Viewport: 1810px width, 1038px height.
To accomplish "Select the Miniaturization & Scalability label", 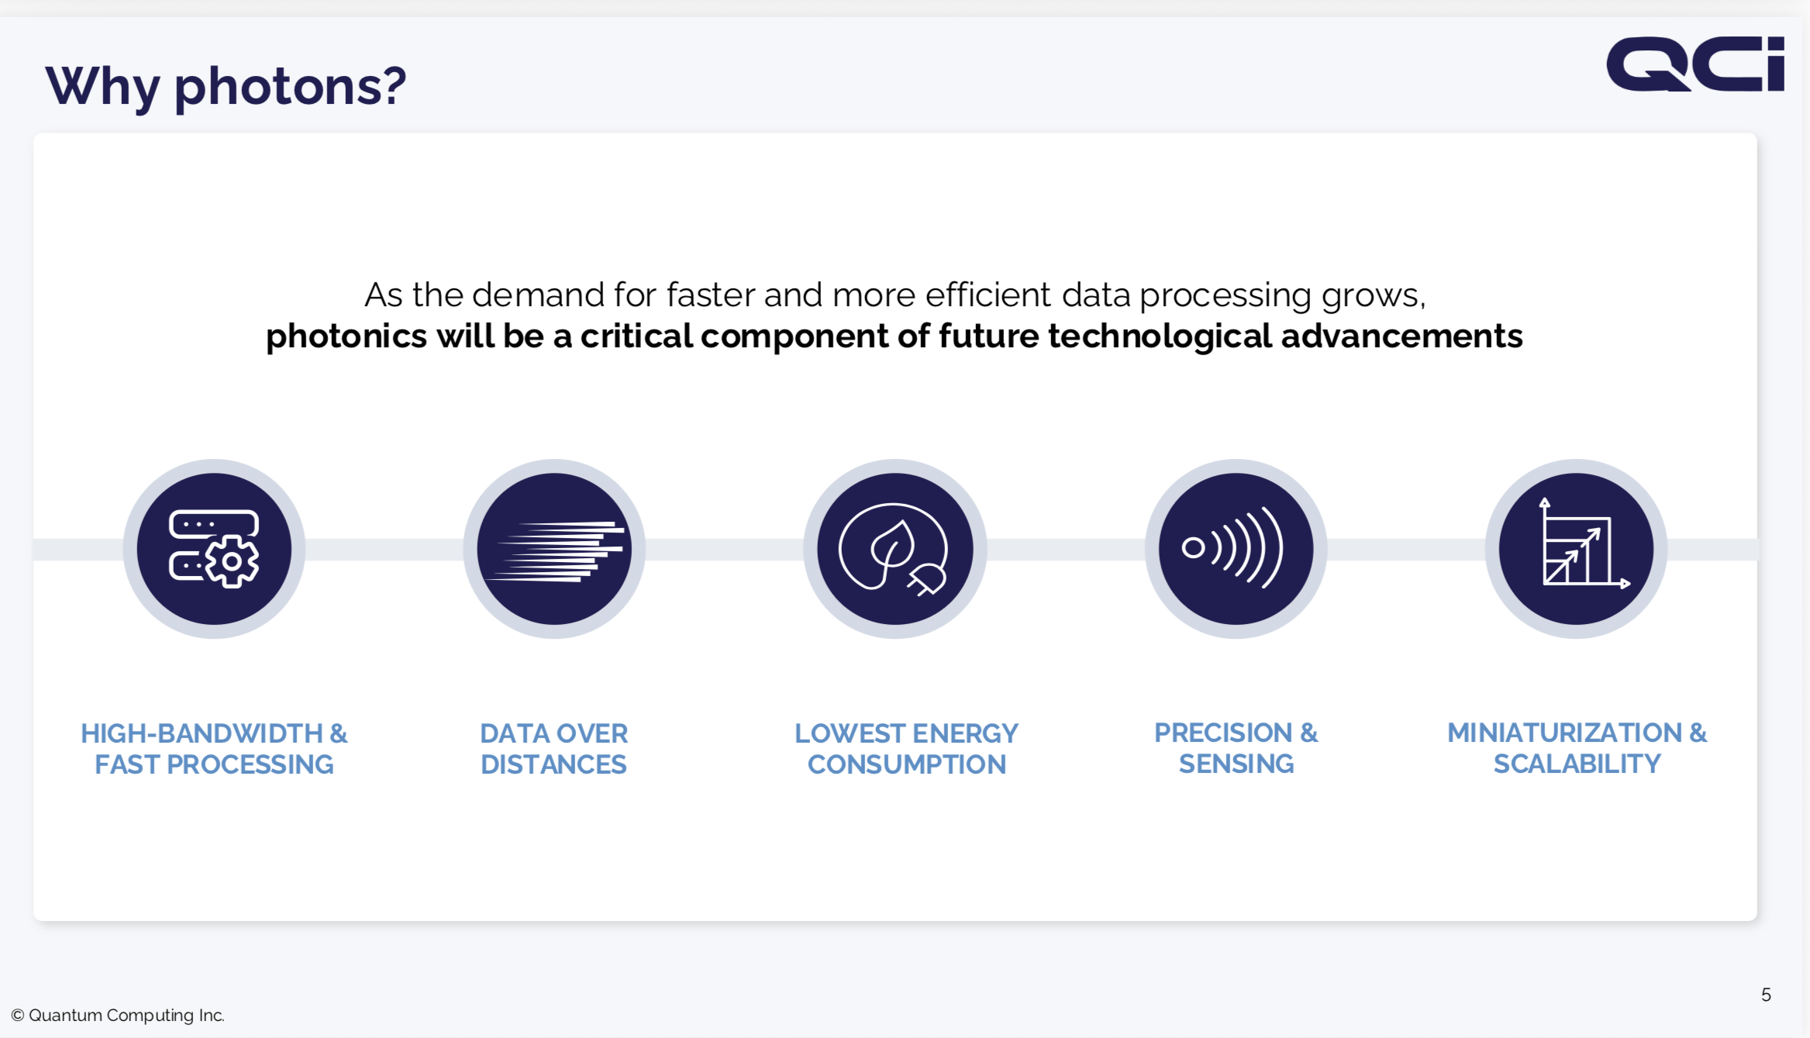I will click(x=1577, y=748).
